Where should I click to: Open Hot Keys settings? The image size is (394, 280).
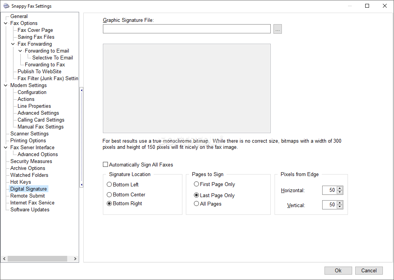pyautogui.click(x=21, y=182)
